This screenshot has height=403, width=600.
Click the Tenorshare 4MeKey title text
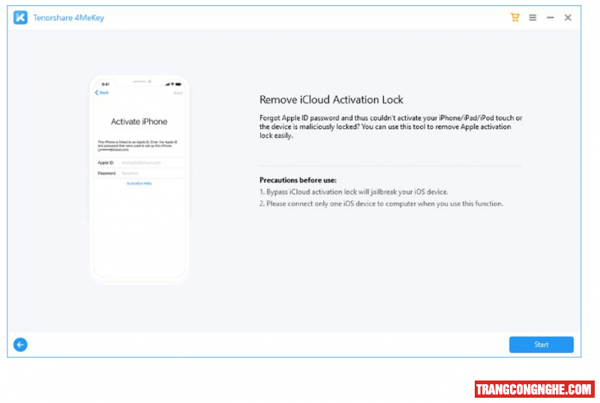coord(68,18)
